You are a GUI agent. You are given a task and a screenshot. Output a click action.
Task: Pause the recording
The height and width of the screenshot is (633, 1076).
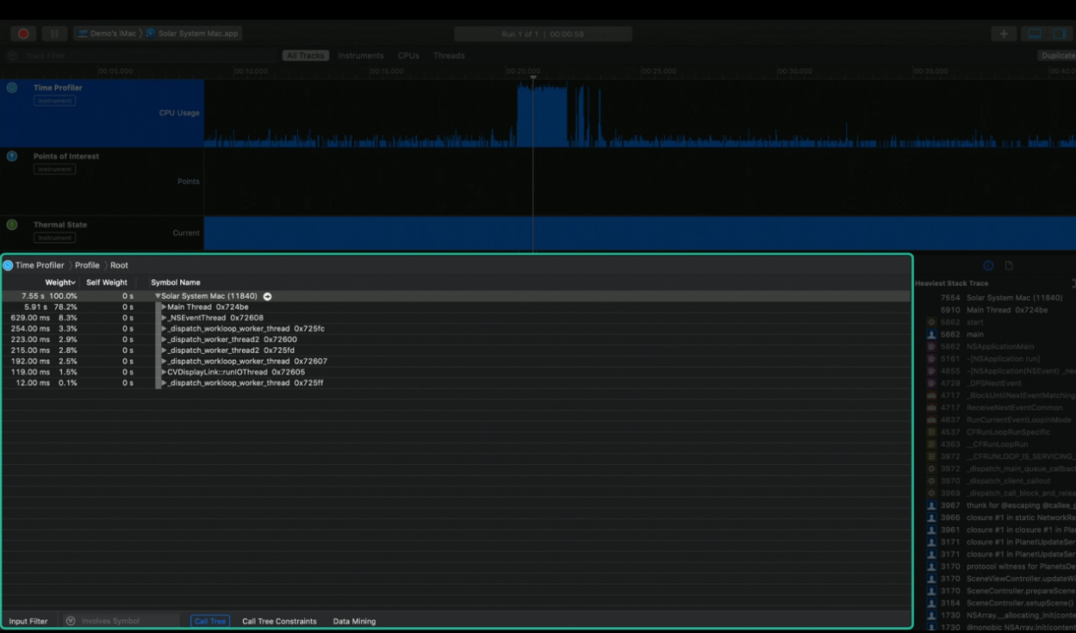(54, 34)
